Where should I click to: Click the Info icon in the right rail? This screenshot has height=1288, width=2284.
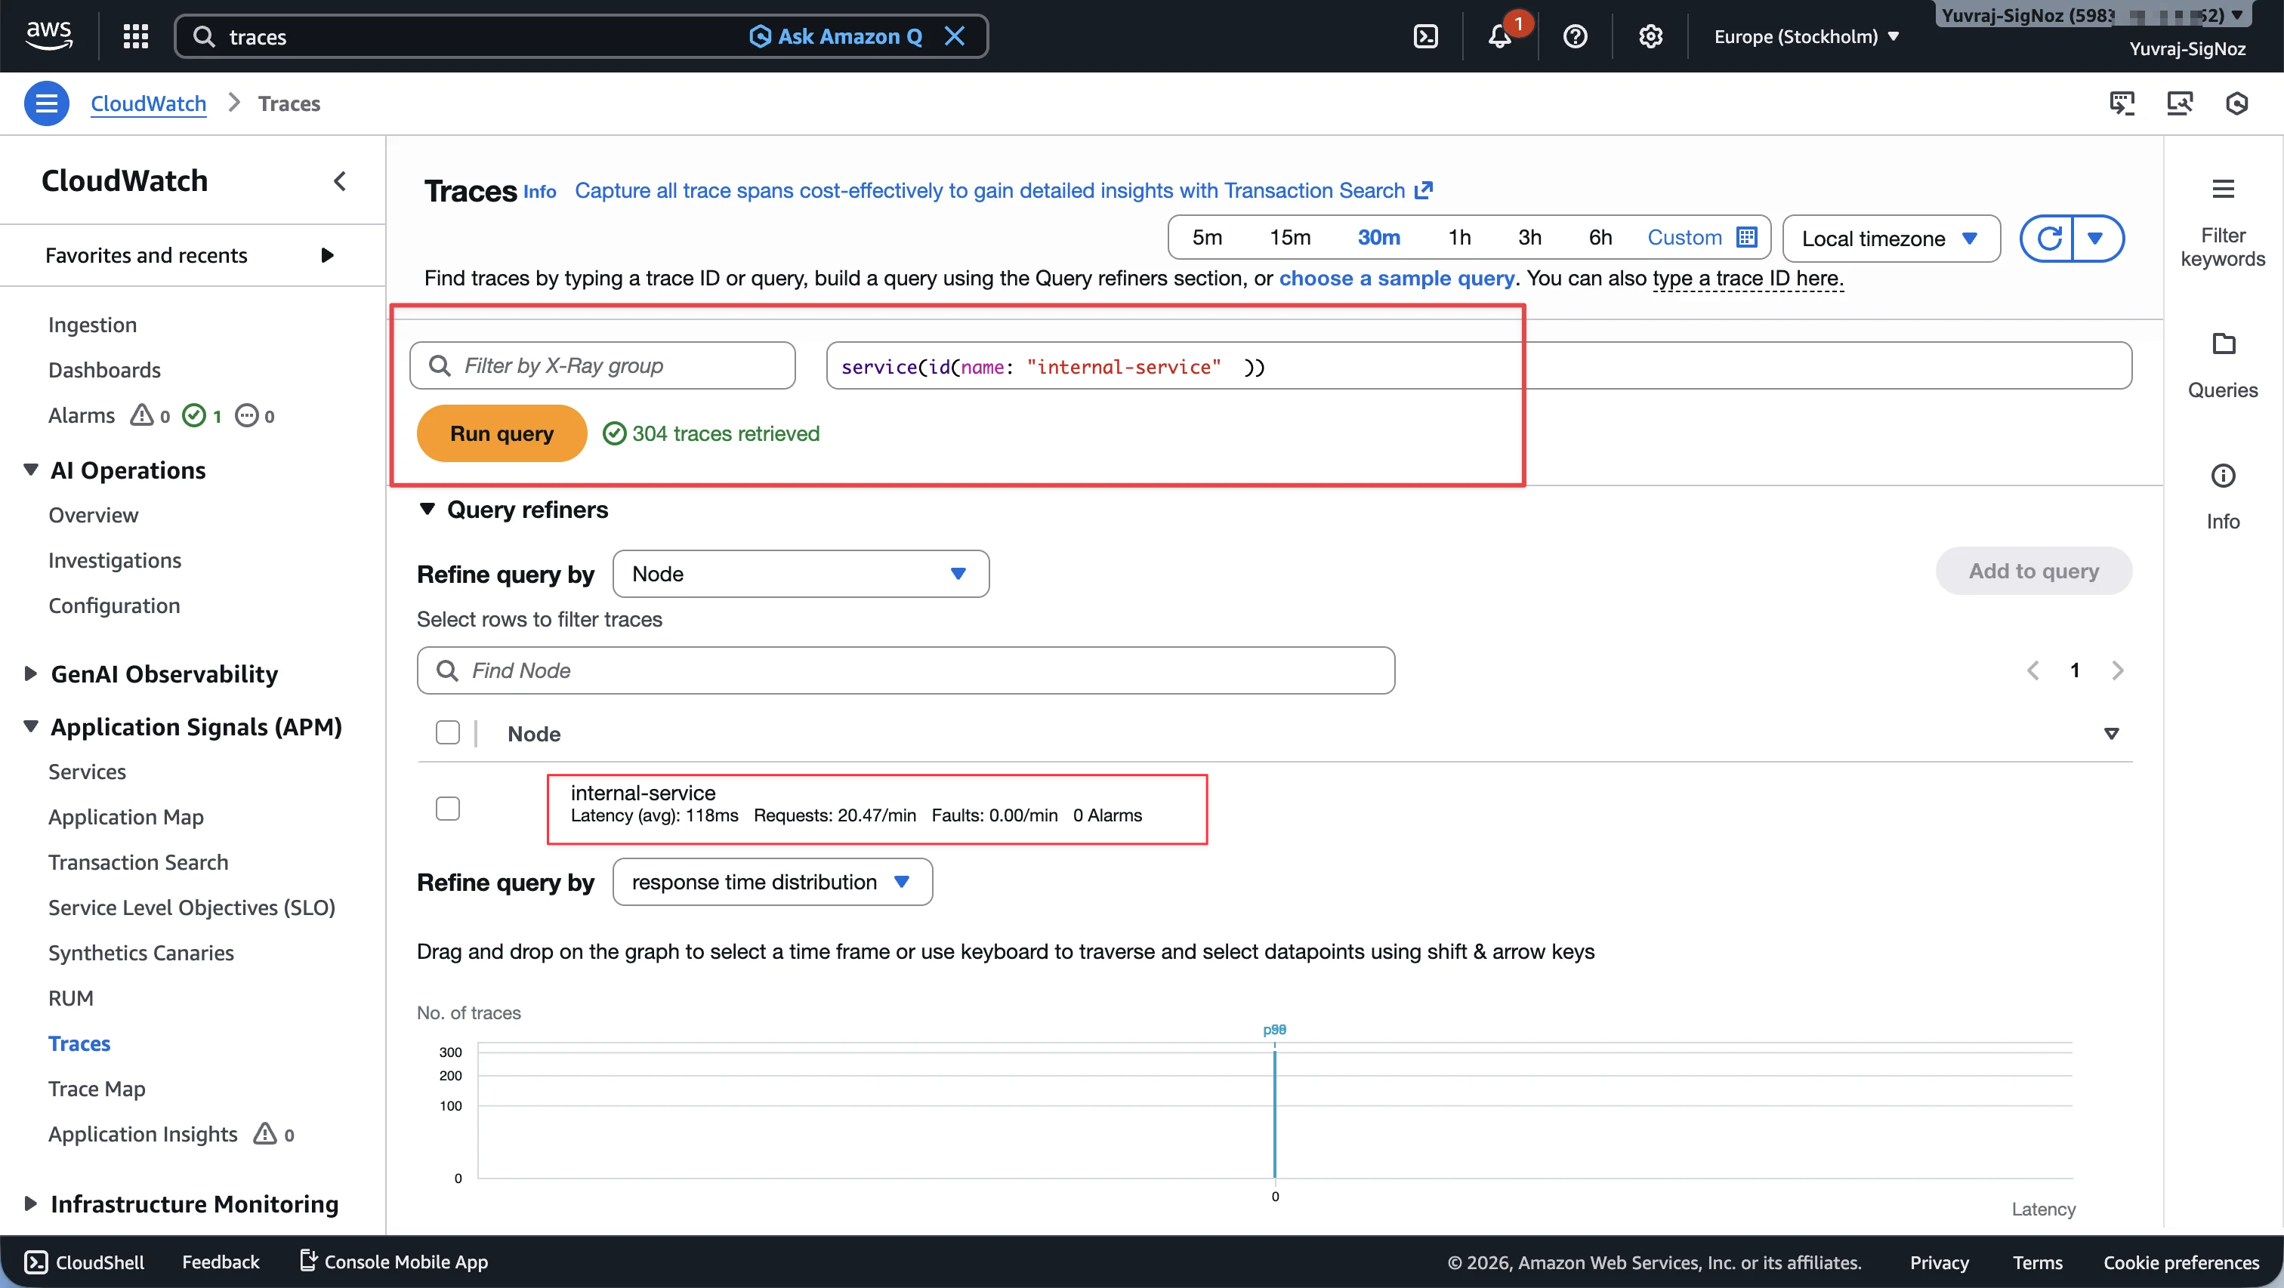[2224, 476]
